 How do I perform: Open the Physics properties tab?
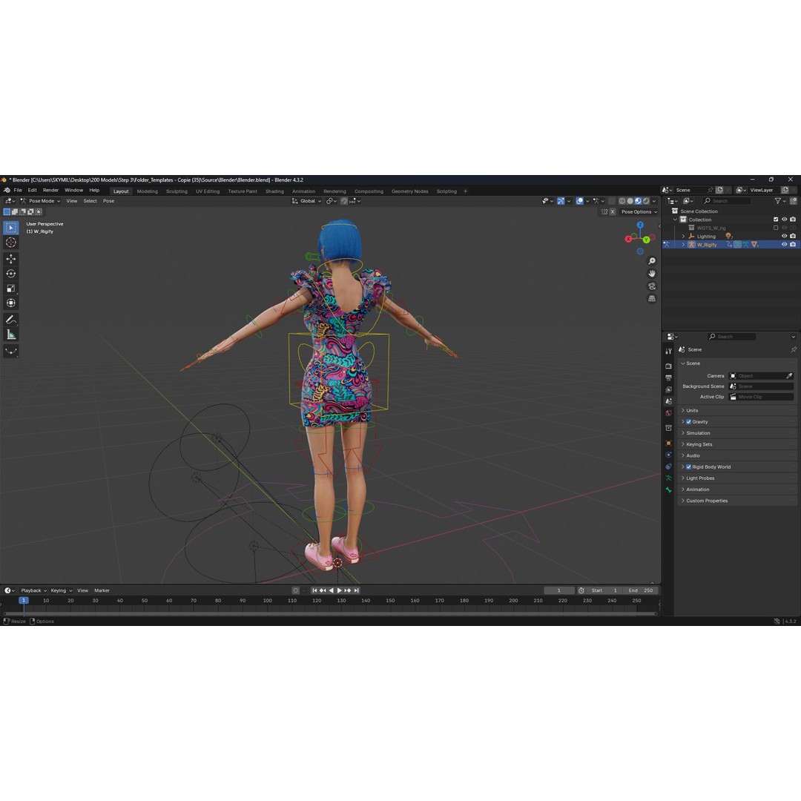(x=668, y=455)
